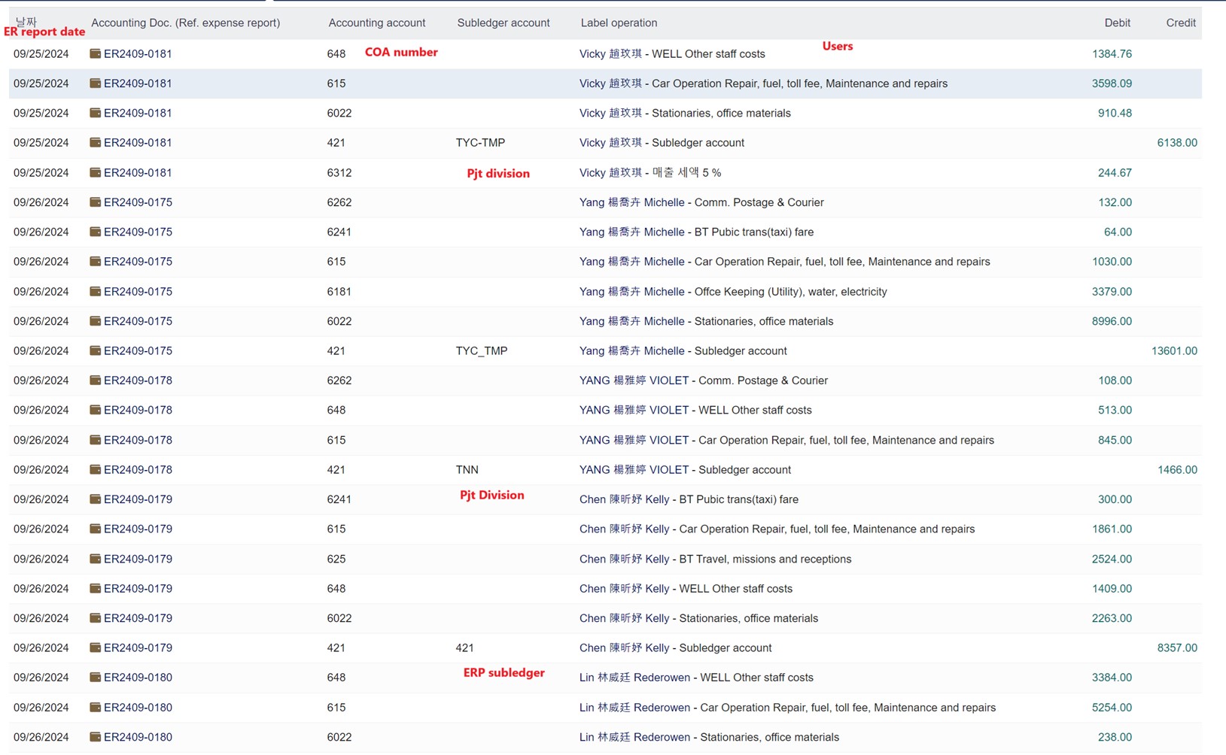1226x755 pixels.
Task: Open ER2409-0179 link on the 300.00 taxi fare row
Action: tap(138, 499)
